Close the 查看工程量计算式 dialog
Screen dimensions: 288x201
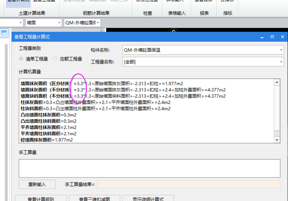point(282,37)
